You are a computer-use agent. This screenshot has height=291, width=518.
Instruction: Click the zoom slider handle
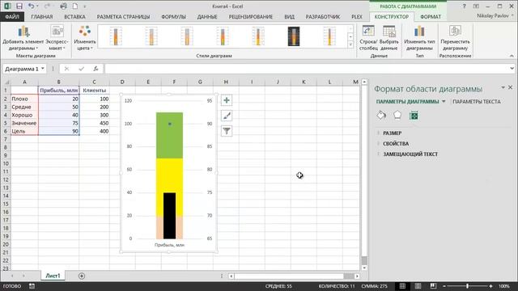(467, 286)
